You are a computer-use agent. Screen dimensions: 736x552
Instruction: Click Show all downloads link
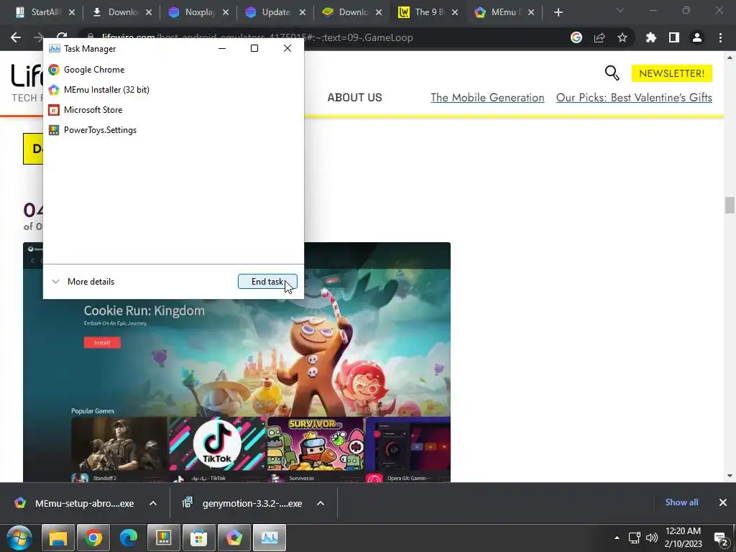point(681,502)
